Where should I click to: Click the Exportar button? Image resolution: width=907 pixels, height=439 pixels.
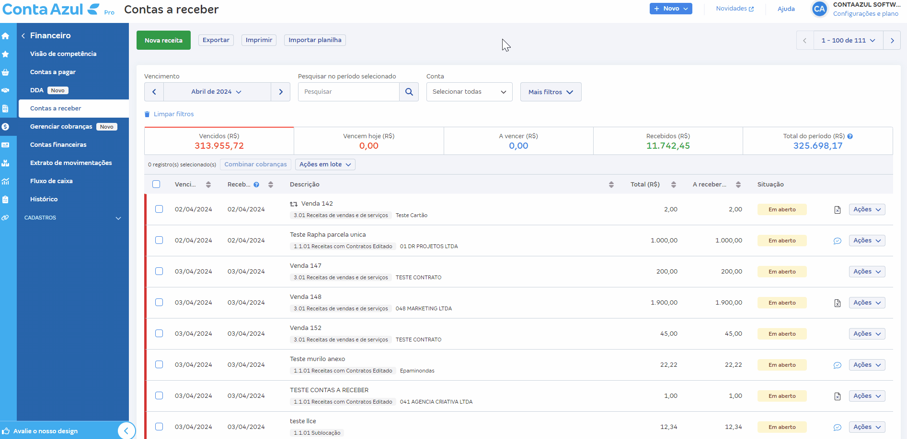pyautogui.click(x=216, y=40)
